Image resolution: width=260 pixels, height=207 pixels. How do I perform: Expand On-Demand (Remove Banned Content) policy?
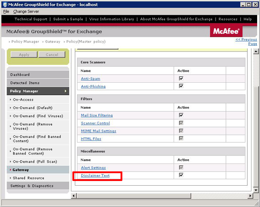(38, 151)
